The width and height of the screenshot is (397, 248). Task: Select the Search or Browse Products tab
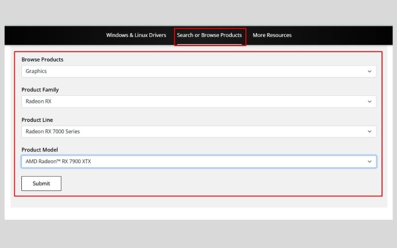(209, 35)
